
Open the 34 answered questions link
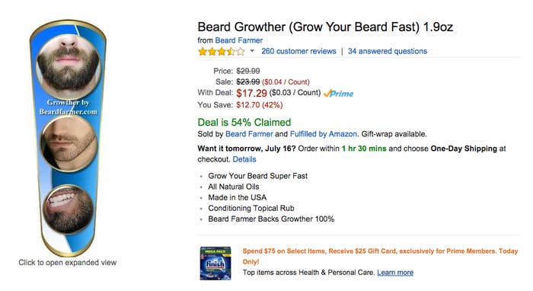(387, 51)
